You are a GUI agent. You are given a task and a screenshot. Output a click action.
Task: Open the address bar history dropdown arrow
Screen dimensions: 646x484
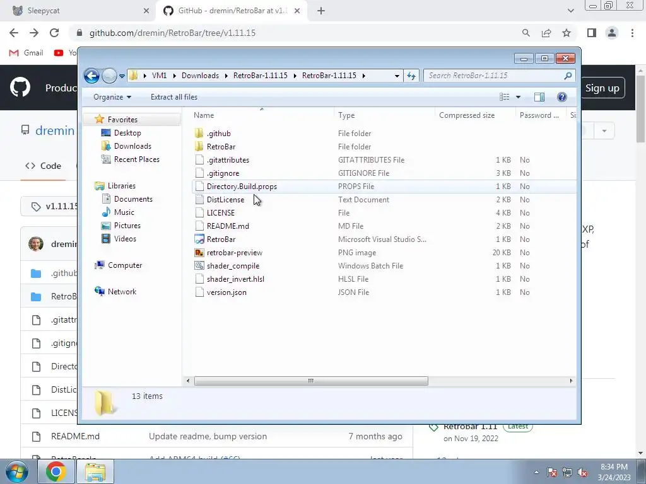click(x=397, y=76)
